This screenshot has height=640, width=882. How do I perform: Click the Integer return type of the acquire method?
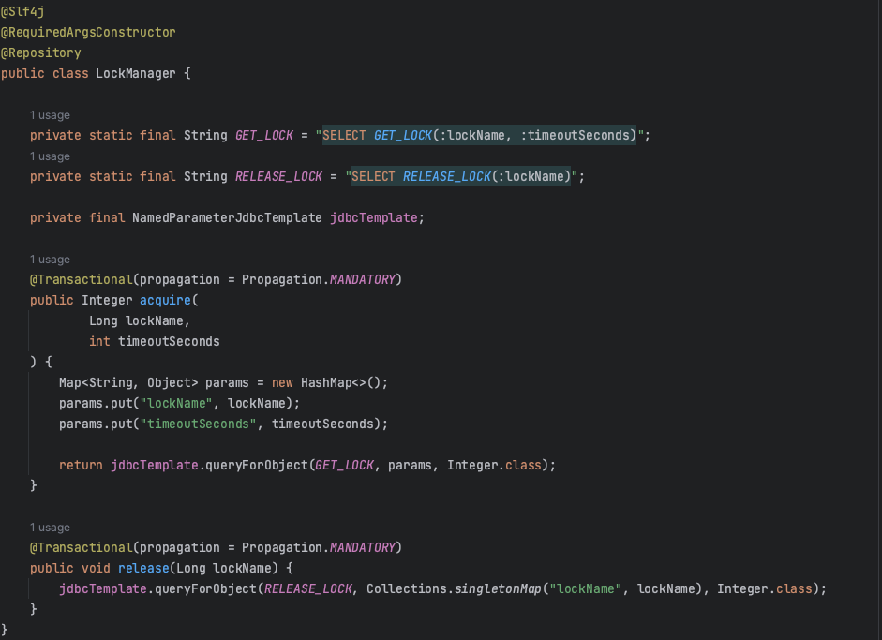click(107, 300)
